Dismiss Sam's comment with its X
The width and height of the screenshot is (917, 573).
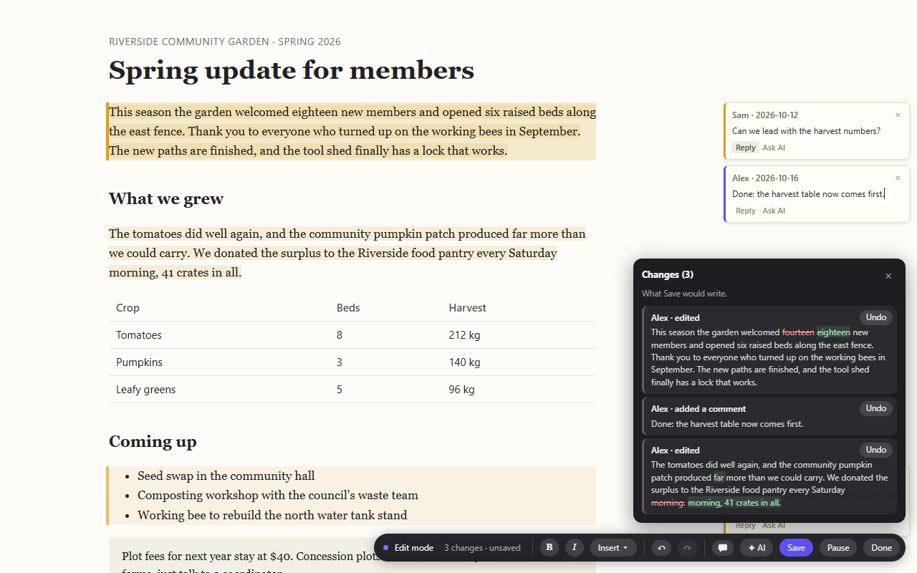click(898, 115)
